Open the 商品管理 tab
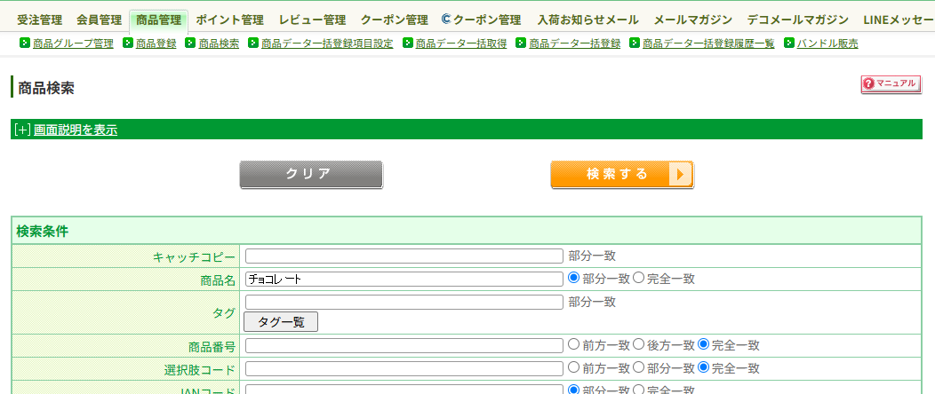This screenshot has width=935, height=394. (x=158, y=20)
